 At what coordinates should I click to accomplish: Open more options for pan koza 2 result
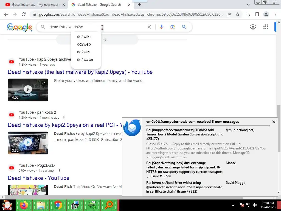pyautogui.click(x=64, y=118)
